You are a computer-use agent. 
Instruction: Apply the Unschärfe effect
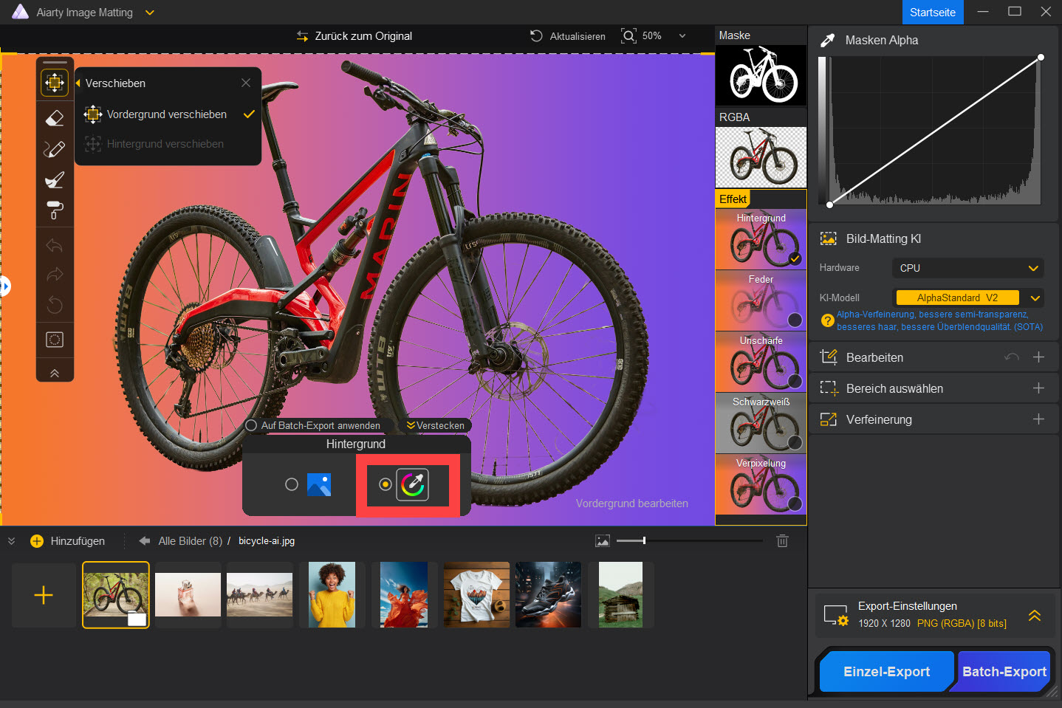click(761, 362)
